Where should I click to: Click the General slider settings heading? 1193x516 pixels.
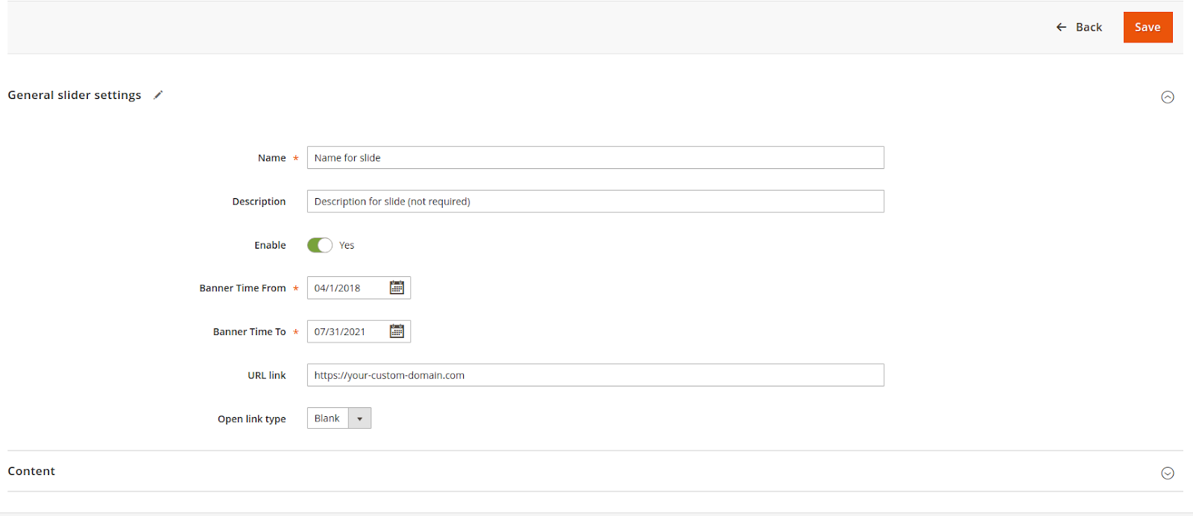75,95
